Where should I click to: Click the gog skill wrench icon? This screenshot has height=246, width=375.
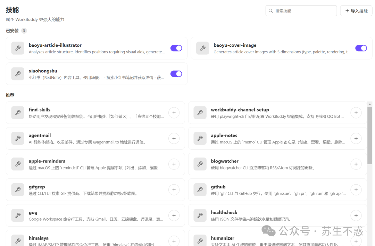[18, 216]
